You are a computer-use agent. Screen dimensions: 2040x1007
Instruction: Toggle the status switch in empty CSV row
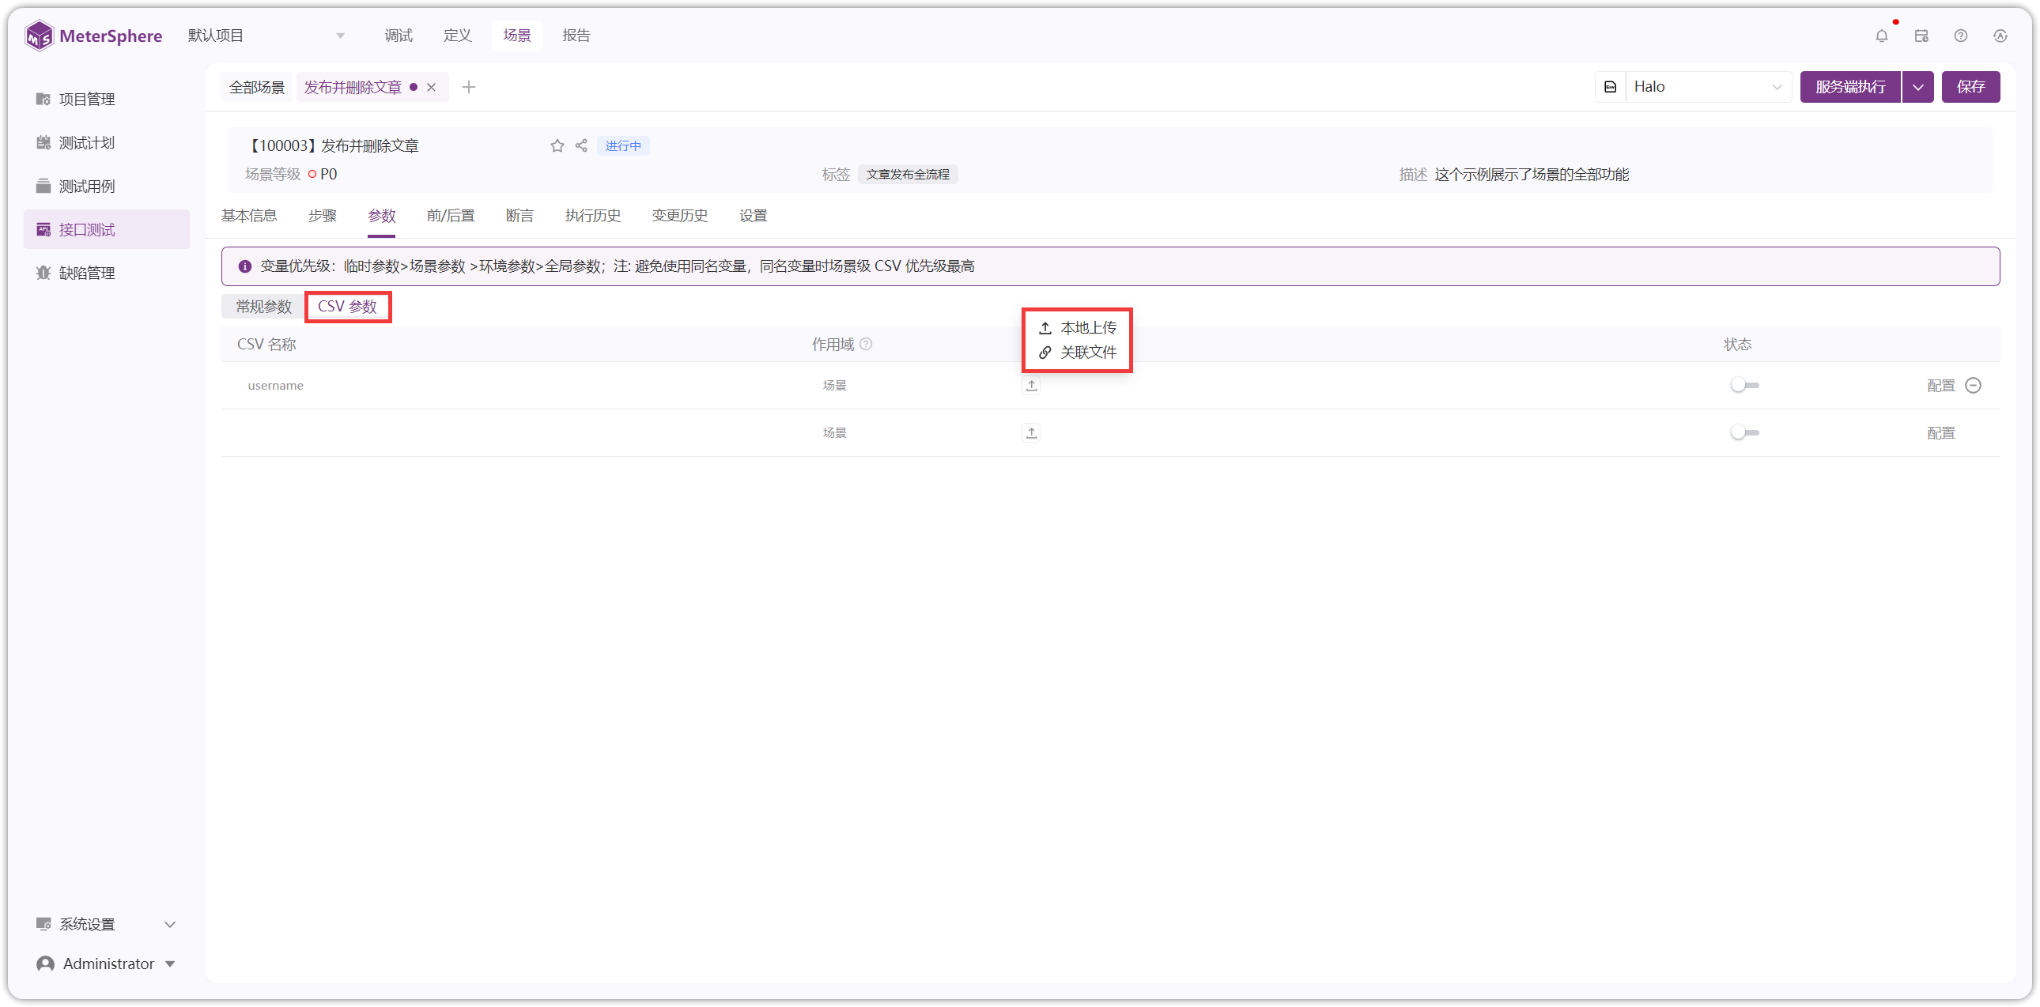(1744, 433)
